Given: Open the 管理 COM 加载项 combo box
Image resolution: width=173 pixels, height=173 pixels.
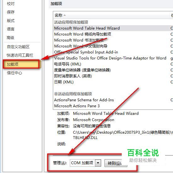Looking at the screenshot, I should pos(85,163).
